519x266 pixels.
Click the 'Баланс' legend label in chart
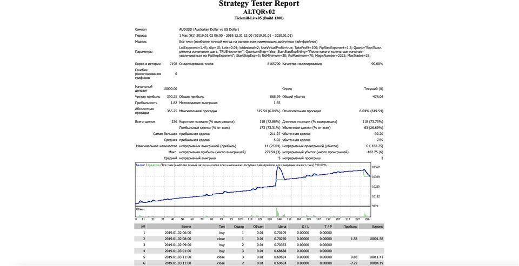(141, 165)
